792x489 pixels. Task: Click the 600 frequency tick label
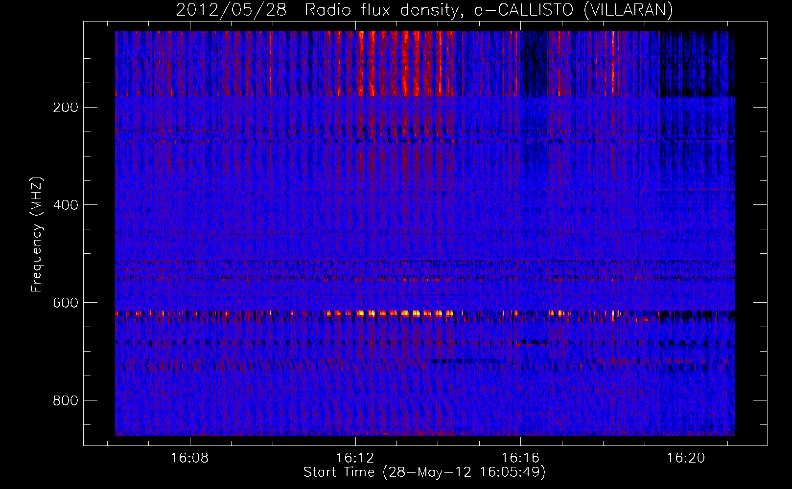65,303
